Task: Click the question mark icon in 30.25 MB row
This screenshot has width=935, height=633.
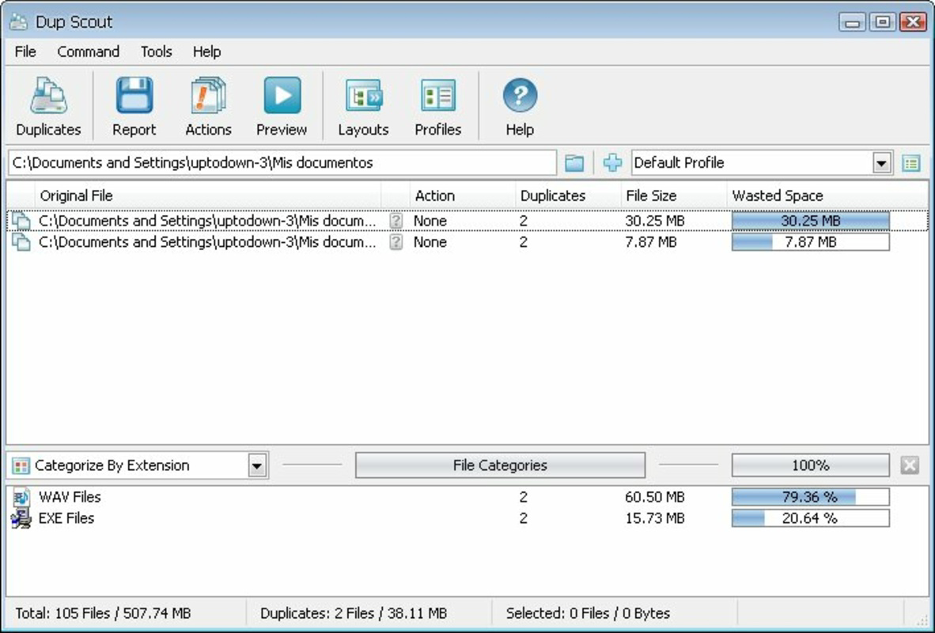Action: point(396,221)
